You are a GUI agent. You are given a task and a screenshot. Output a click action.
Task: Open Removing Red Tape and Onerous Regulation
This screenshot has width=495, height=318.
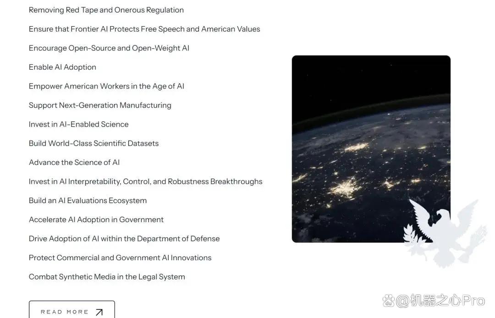pyautogui.click(x=106, y=10)
